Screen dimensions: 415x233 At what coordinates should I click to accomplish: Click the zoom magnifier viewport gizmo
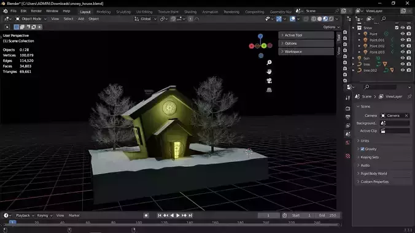pyautogui.click(x=269, y=63)
